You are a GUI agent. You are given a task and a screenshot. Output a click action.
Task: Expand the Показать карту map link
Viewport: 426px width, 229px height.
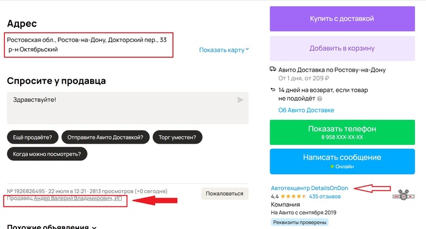click(224, 50)
